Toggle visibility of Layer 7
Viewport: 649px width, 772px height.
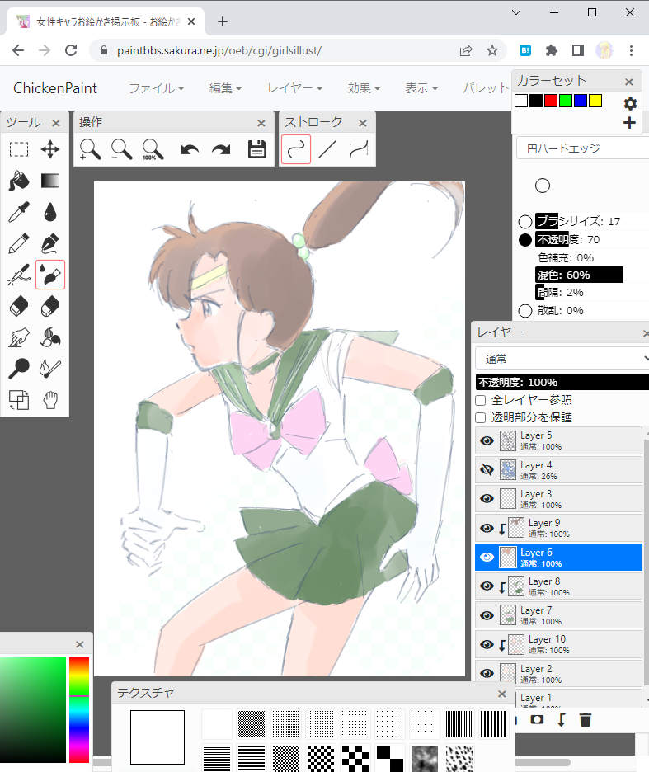(487, 615)
